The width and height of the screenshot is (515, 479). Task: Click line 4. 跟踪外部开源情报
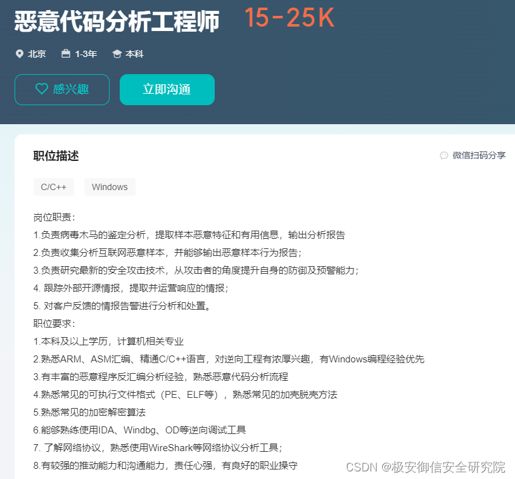pyautogui.click(x=130, y=288)
